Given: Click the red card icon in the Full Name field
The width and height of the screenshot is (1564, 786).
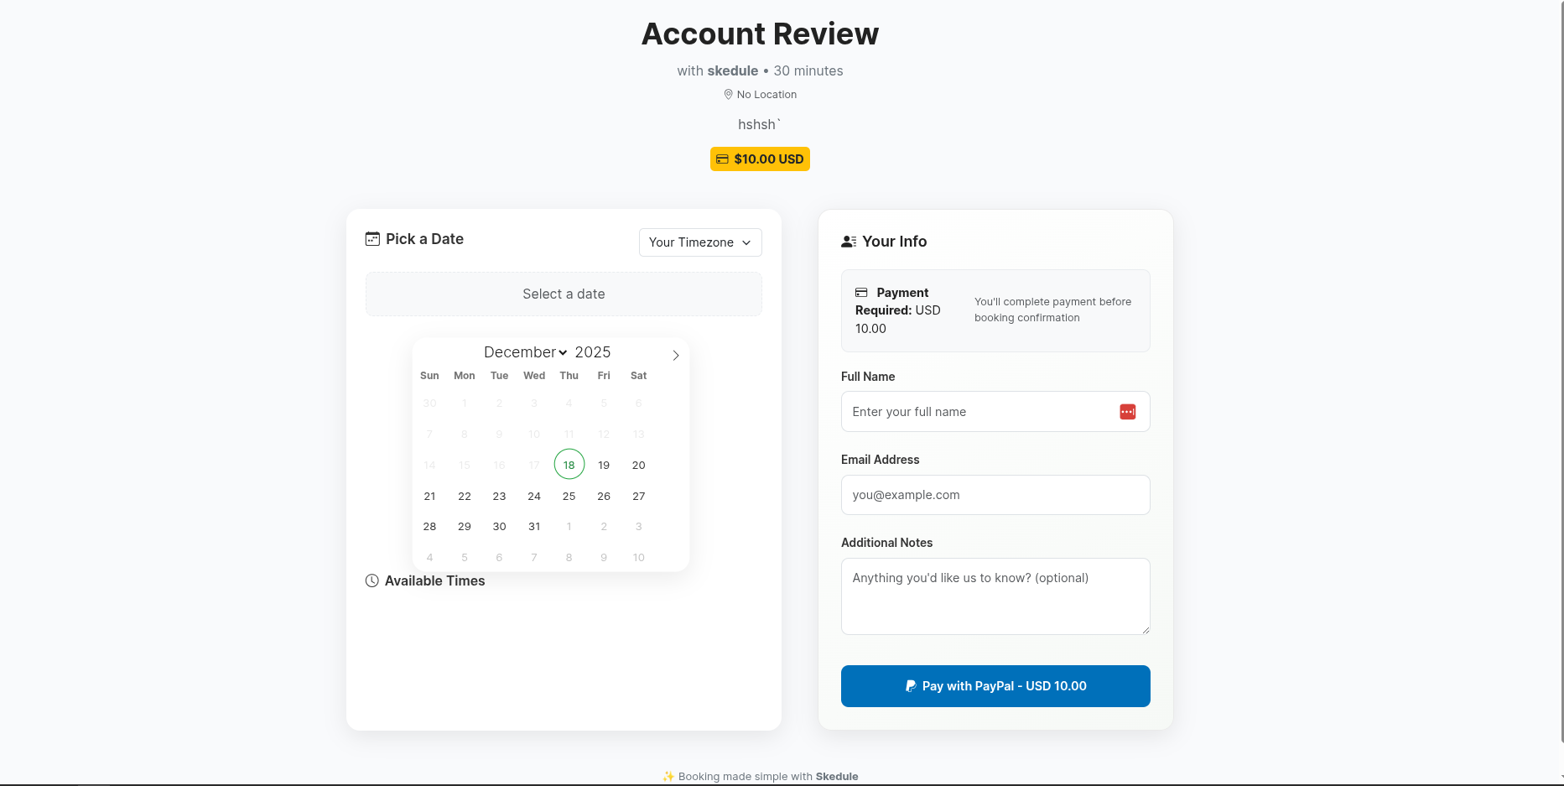Looking at the screenshot, I should pos(1127,411).
